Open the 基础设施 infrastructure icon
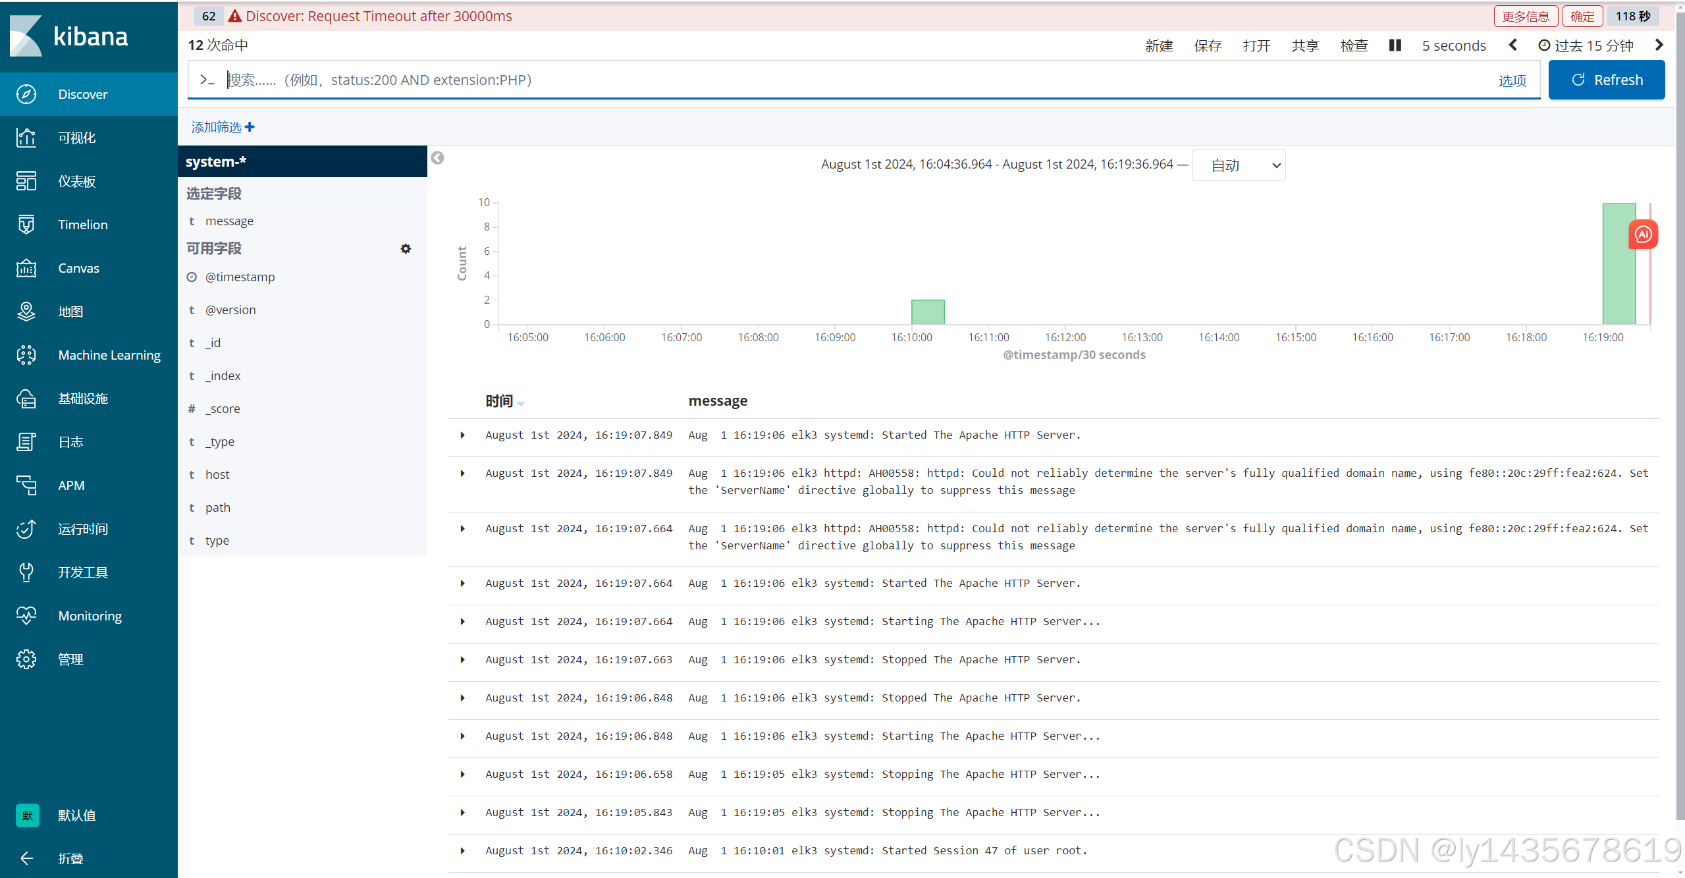 pyautogui.click(x=26, y=398)
